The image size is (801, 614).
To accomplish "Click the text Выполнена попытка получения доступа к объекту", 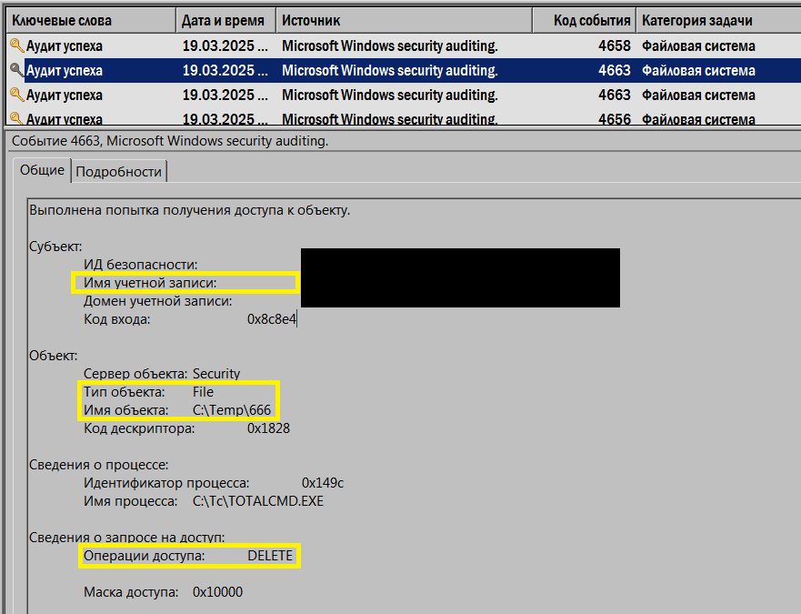I will point(189,210).
